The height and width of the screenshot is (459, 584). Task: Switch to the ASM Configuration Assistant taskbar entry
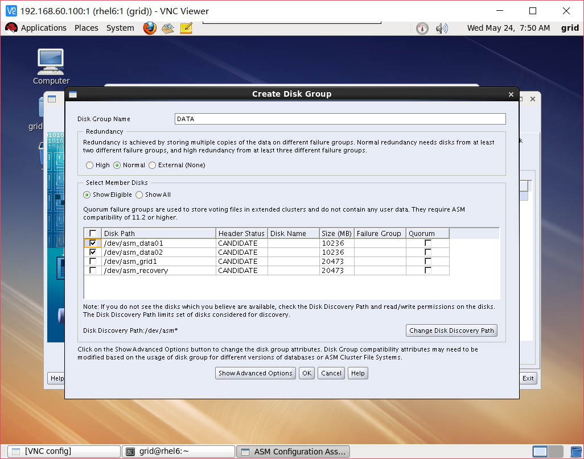pos(293,451)
